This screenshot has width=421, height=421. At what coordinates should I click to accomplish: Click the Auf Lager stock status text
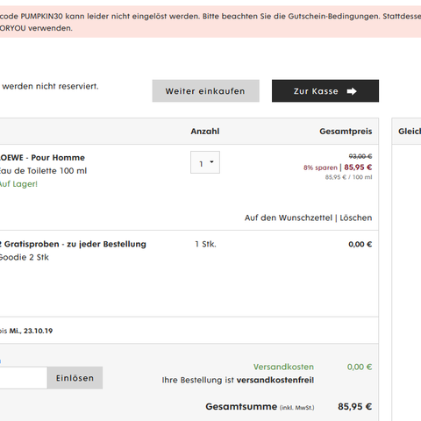pos(18,184)
